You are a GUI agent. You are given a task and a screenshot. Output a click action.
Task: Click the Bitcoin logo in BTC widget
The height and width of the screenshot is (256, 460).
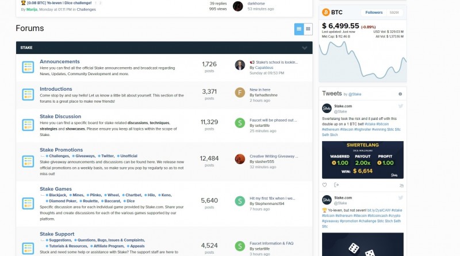coord(326,12)
